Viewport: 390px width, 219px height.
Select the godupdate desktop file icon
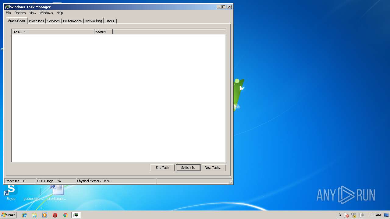tap(34, 193)
